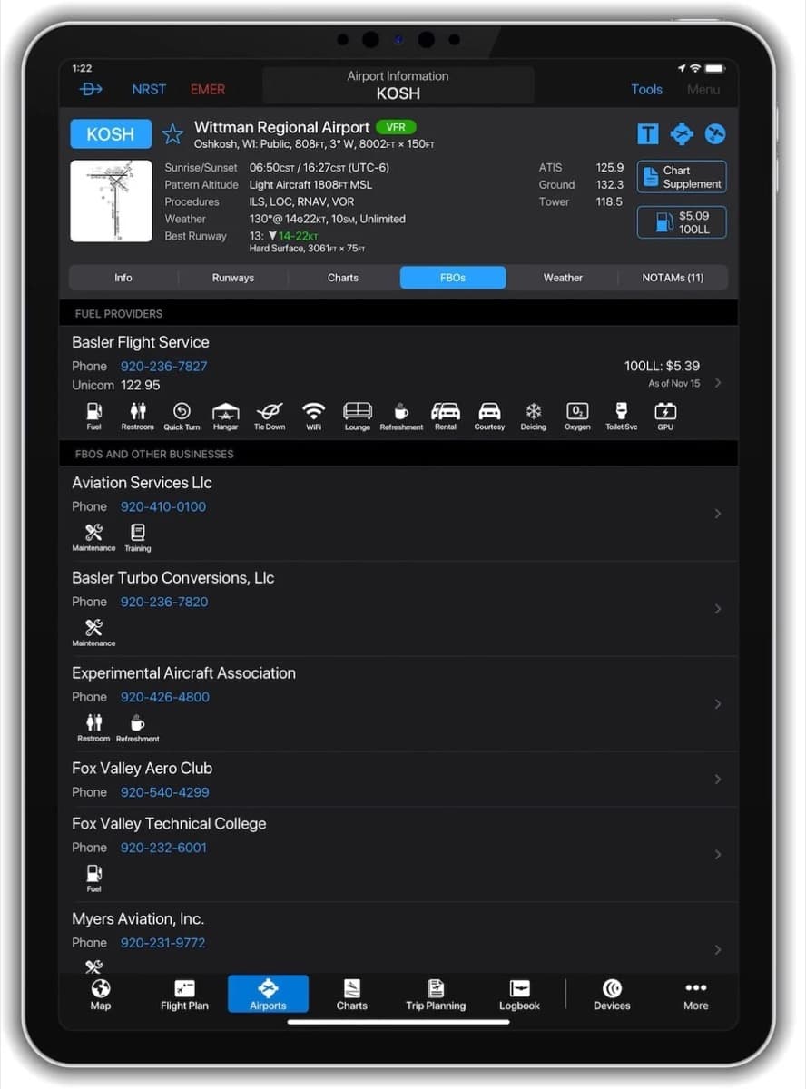Tap the Refreshment icon under Experimental Aircraft Association
The width and height of the screenshot is (806, 1089).
tap(138, 728)
